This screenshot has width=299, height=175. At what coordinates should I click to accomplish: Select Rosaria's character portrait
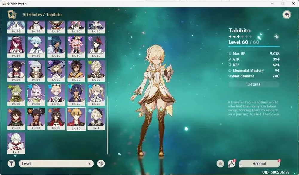16,47
